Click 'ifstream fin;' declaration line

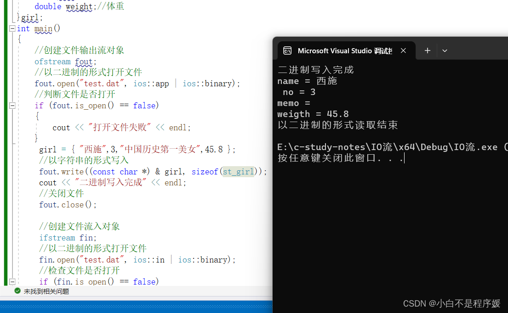pos(68,238)
